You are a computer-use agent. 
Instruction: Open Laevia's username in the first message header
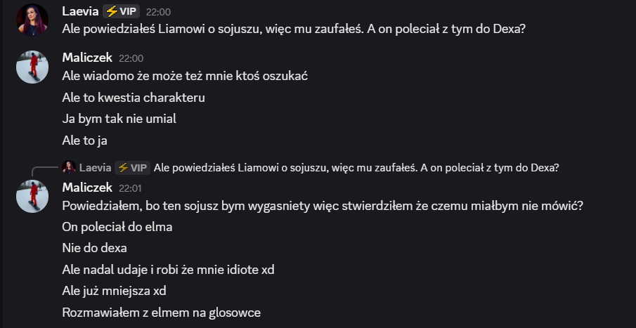[80, 11]
